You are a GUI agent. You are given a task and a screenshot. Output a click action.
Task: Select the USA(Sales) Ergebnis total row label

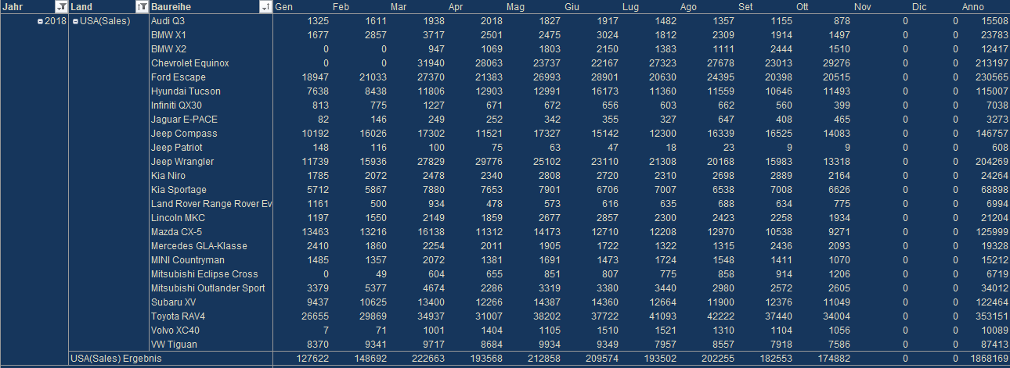[116, 359]
